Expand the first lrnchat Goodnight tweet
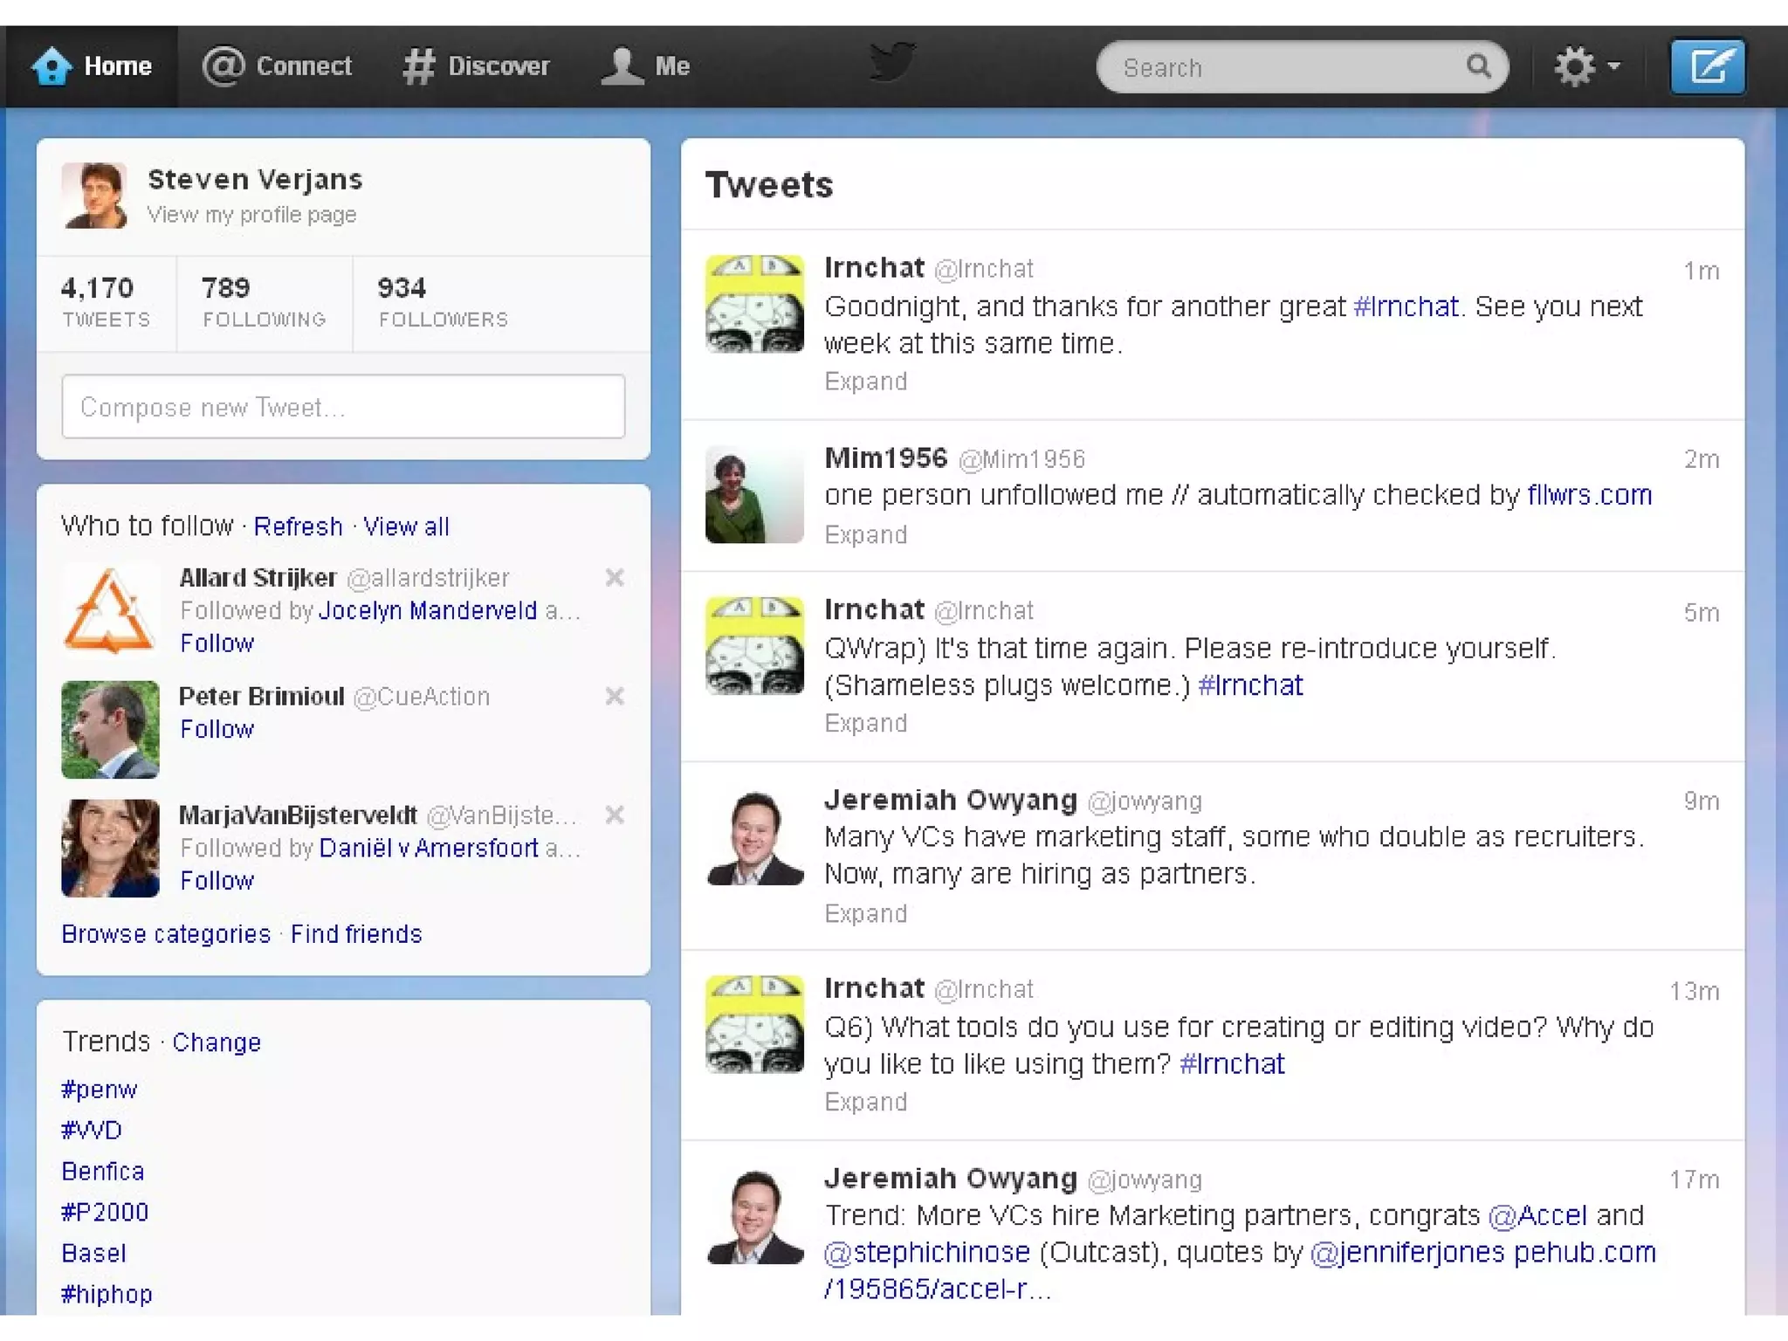This screenshot has width=1788, height=1341. click(x=865, y=382)
